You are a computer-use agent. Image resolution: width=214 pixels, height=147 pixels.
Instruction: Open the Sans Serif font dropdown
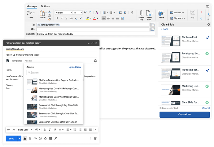pyautogui.click(x=25, y=130)
